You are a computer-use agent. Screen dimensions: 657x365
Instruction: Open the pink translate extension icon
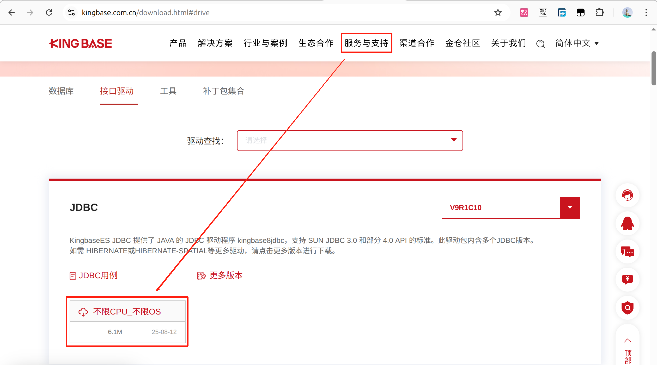[524, 12]
